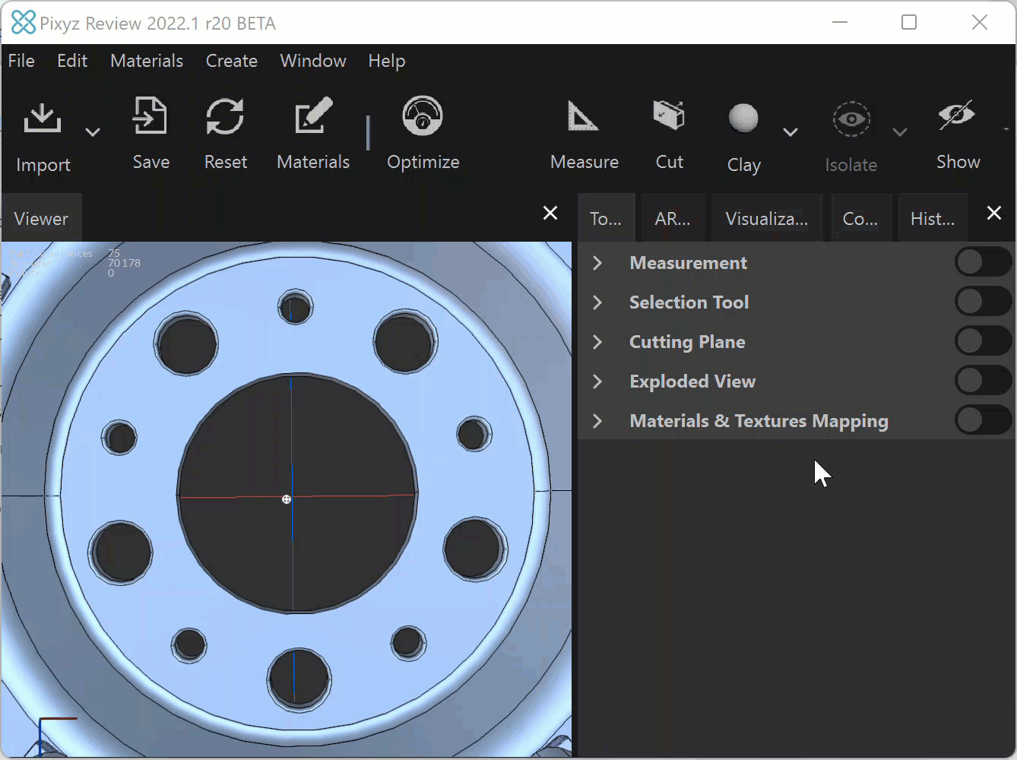The image size is (1017, 760).
Task: Switch to the Co... tab
Action: click(860, 219)
